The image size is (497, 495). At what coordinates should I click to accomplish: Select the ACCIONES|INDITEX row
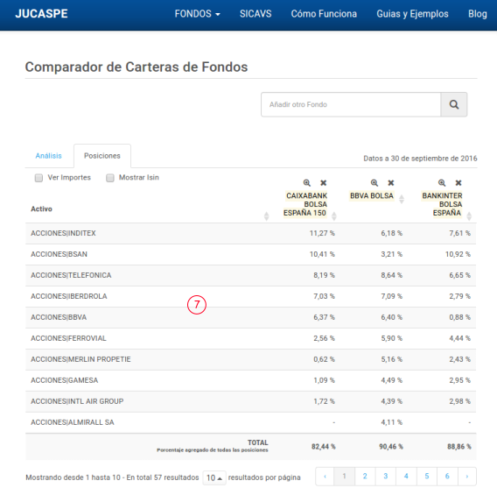[x=251, y=233]
